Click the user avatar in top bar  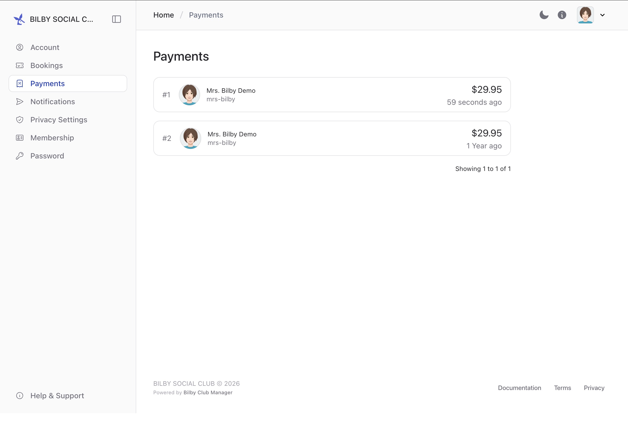point(585,15)
